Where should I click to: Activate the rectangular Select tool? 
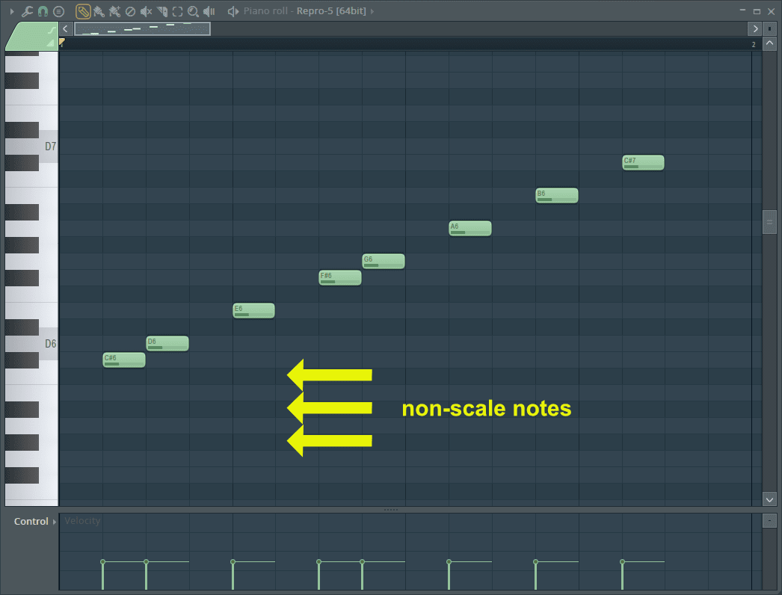176,11
